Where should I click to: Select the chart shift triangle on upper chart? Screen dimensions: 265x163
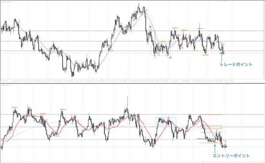224,1
